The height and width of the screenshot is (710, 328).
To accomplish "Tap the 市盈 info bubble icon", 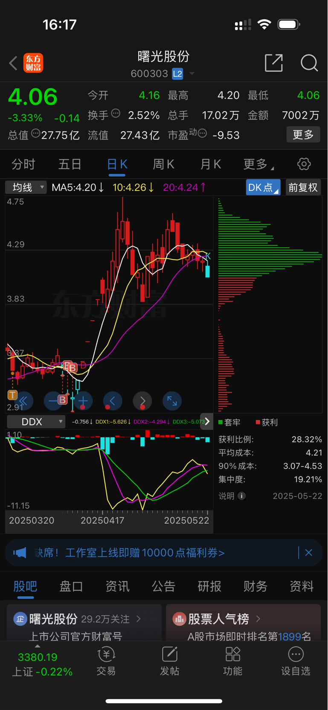I will (203, 133).
